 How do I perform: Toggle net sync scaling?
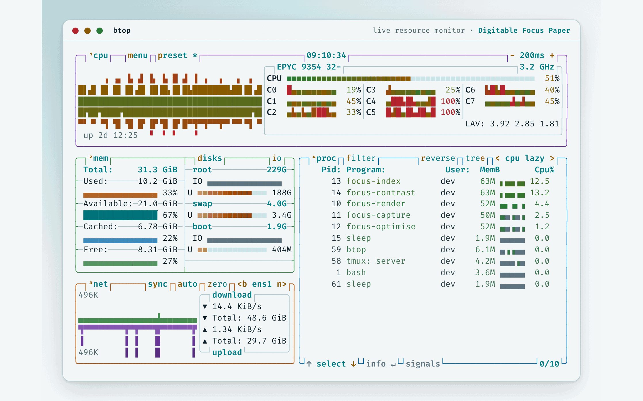157,284
